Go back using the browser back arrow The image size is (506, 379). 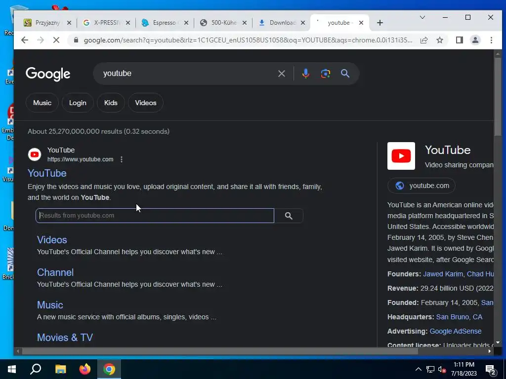(x=25, y=40)
